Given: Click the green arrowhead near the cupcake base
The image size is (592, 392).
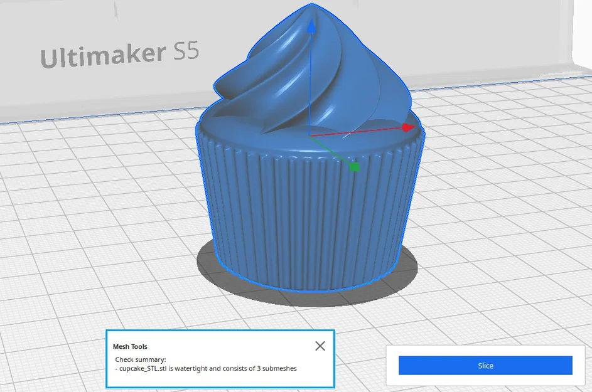Looking at the screenshot, I should point(355,167).
